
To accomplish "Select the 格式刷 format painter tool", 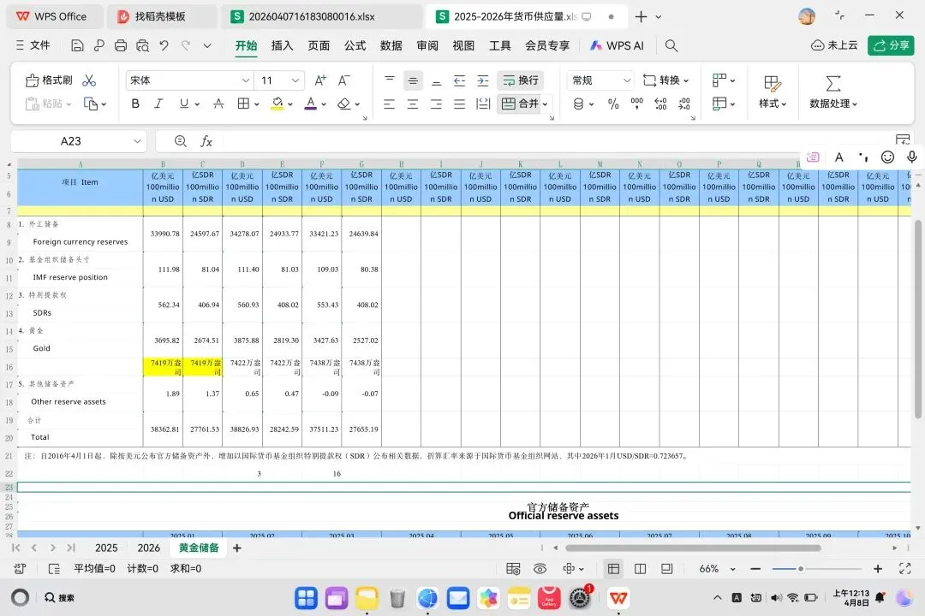I will pos(51,80).
